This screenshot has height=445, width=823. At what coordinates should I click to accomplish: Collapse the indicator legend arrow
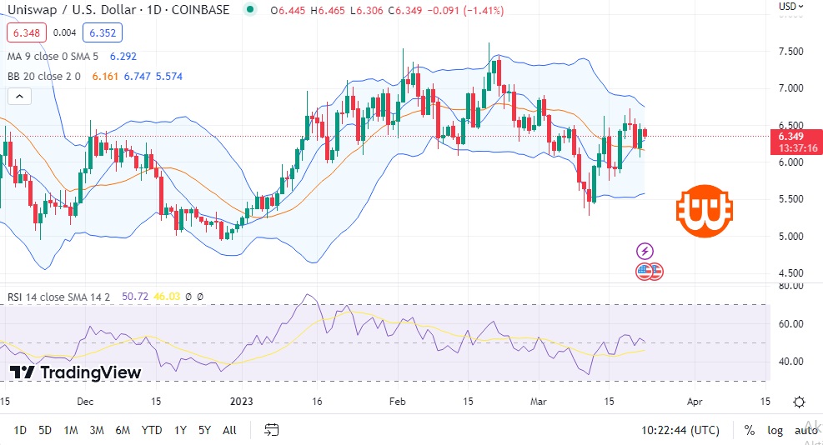point(19,96)
